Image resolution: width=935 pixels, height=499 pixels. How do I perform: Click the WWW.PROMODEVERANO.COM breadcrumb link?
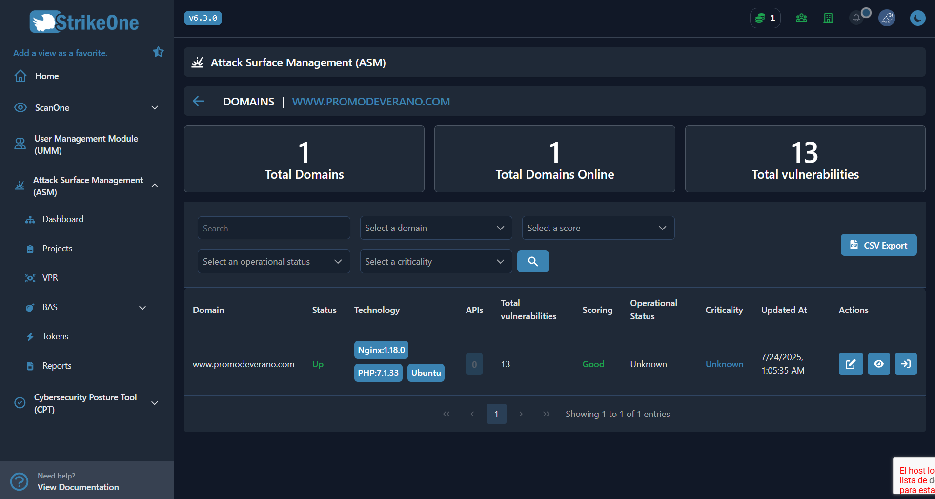click(x=371, y=102)
